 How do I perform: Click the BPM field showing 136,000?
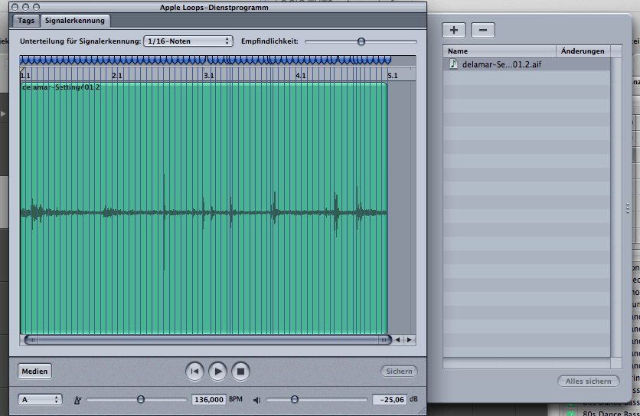pos(208,400)
